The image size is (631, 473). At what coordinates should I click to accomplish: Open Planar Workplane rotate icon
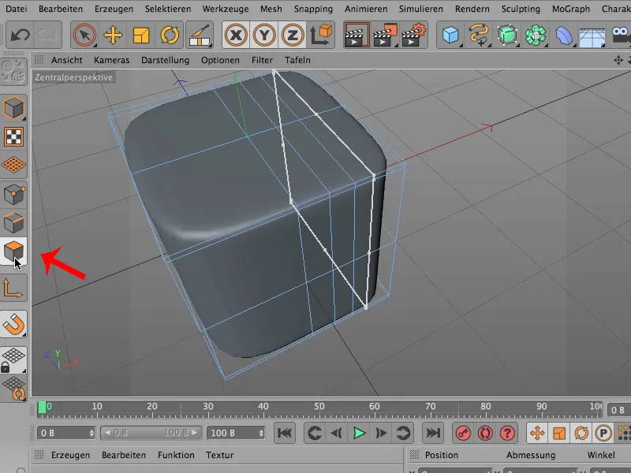[13, 388]
